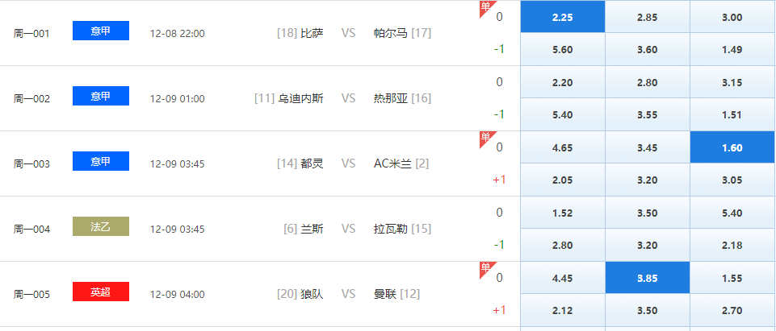The height and width of the screenshot is (331, 776).
Task: Open the 乌迪内斯 team page link
Action: click(300, 99)
